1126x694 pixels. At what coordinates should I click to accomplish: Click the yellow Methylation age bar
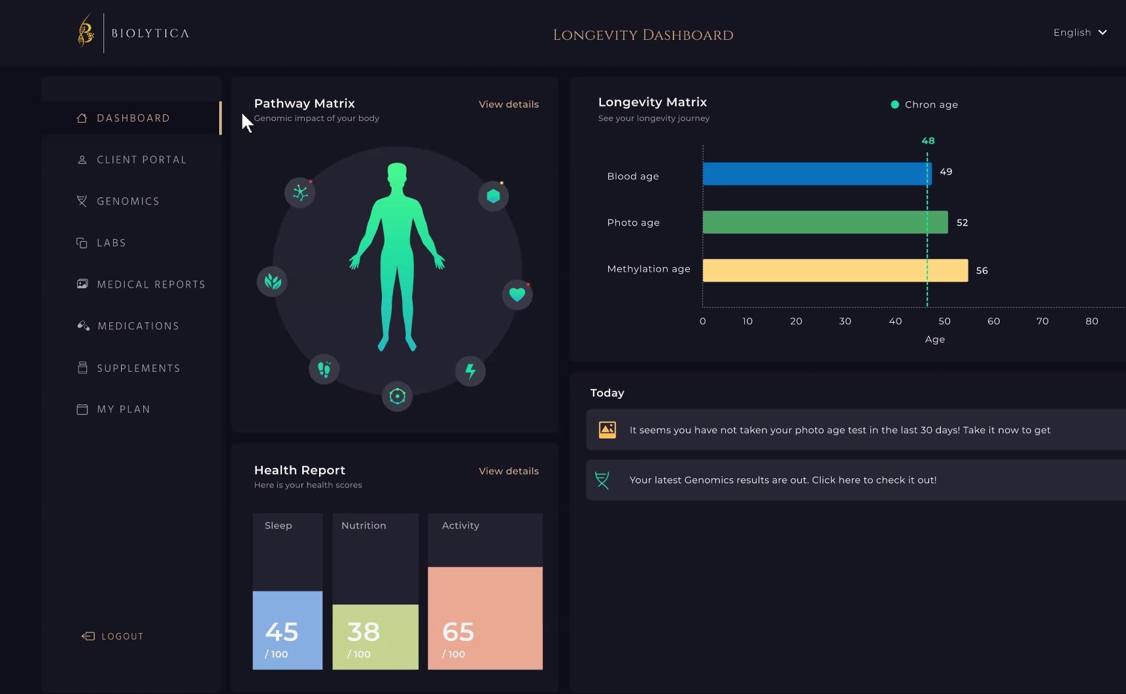(835, 271)
